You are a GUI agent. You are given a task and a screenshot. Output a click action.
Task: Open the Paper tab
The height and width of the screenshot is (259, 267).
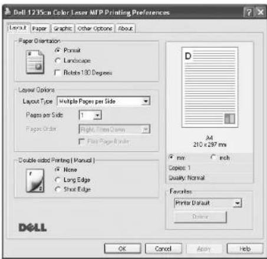click(x=39, y=29)
